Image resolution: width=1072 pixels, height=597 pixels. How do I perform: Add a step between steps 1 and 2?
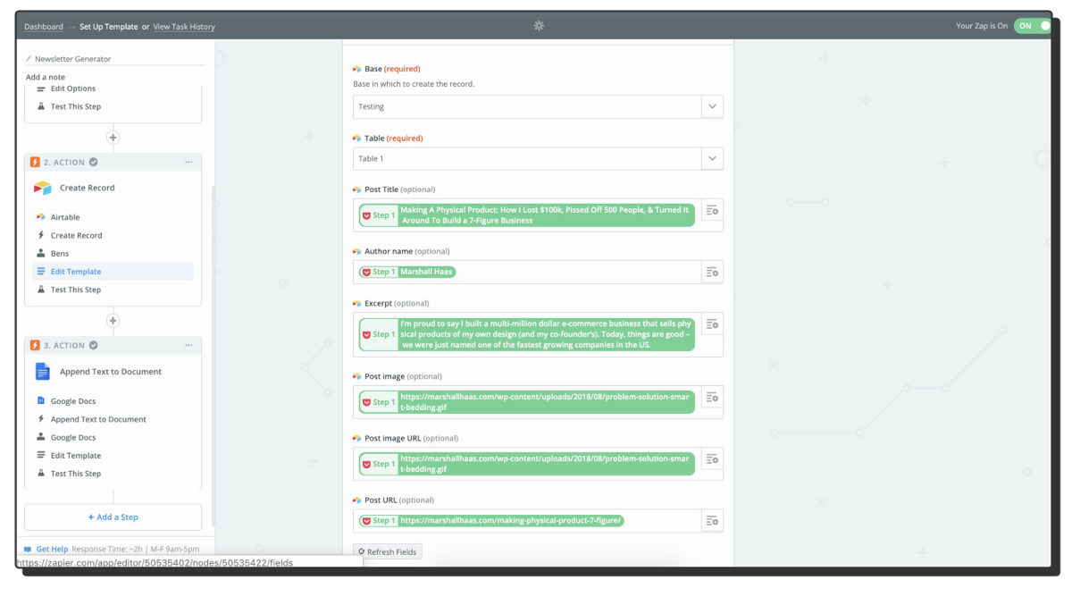(113, 138)
